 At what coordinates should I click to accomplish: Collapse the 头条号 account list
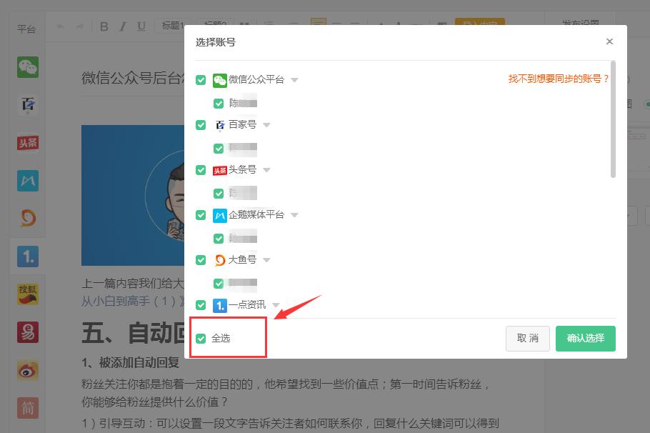click(266, 170)
